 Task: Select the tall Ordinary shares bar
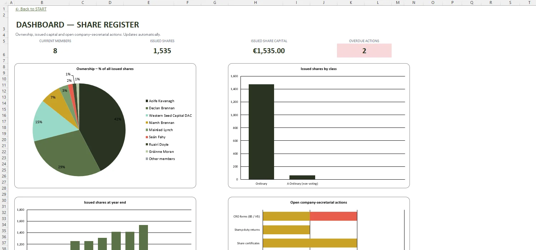tap(261, 132)
